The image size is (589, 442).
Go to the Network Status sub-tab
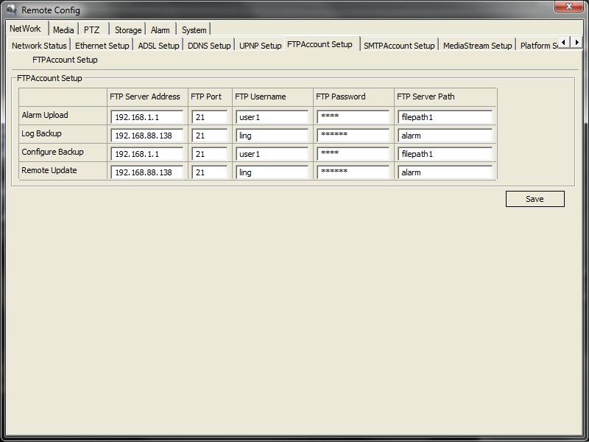coord(39,46)
